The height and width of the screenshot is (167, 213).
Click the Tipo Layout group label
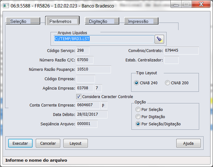coord(146,73)
